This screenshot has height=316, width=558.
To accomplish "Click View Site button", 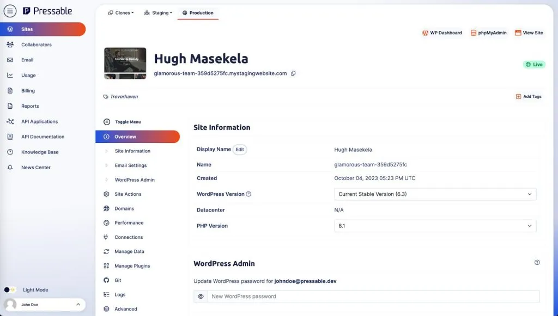I will click(529, 33).
